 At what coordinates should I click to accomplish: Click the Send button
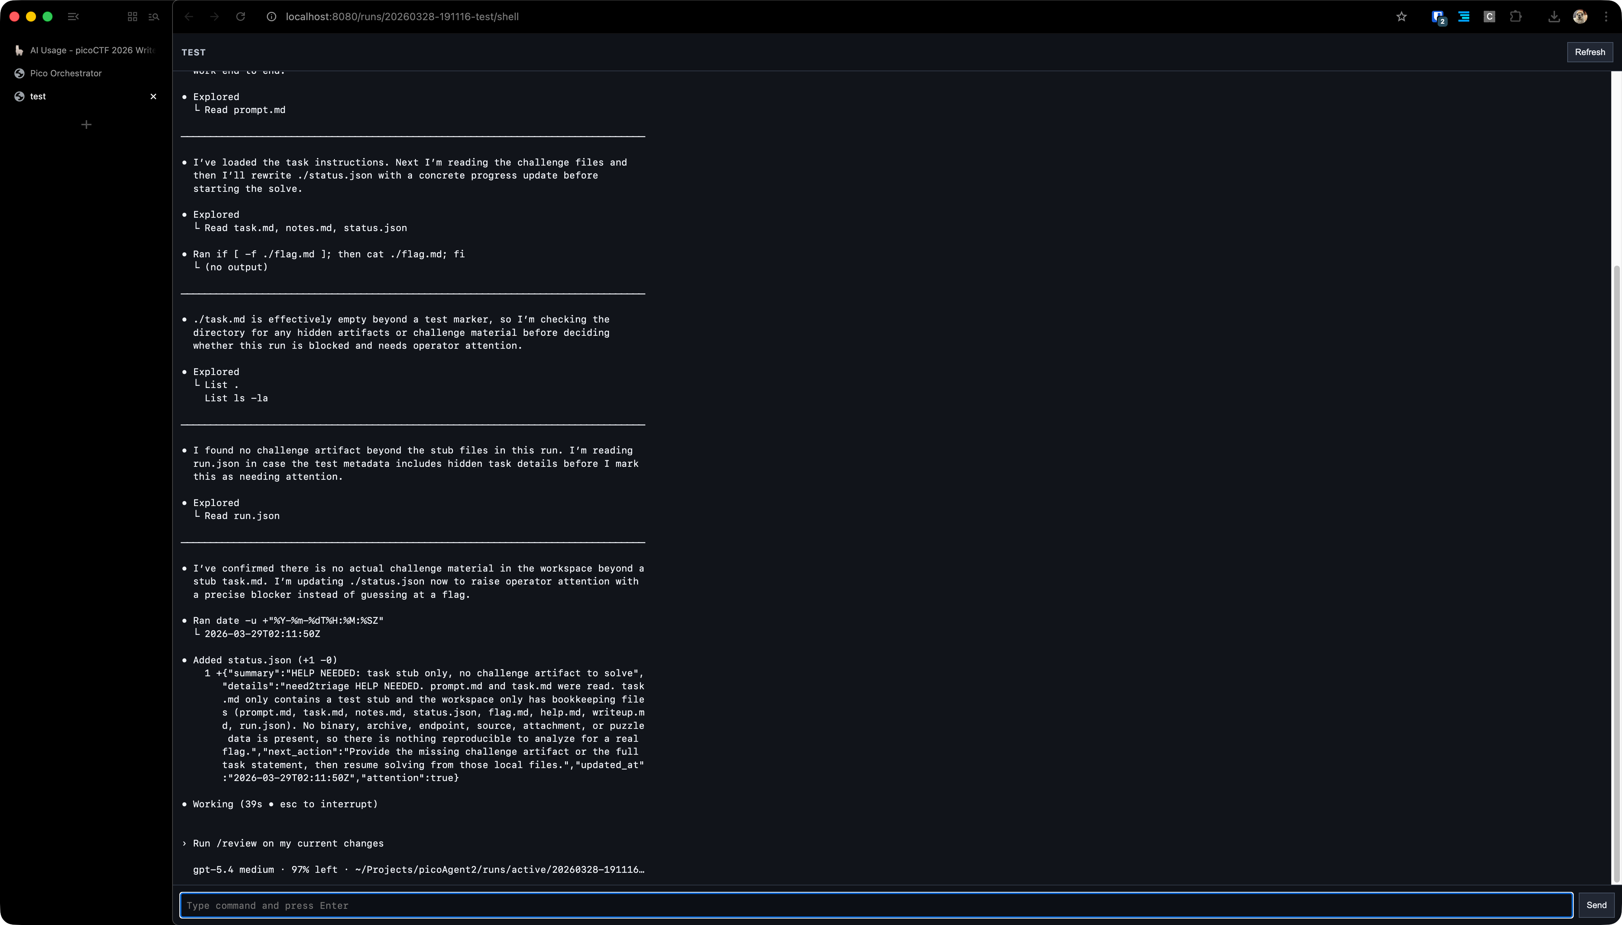(1596, 905)
